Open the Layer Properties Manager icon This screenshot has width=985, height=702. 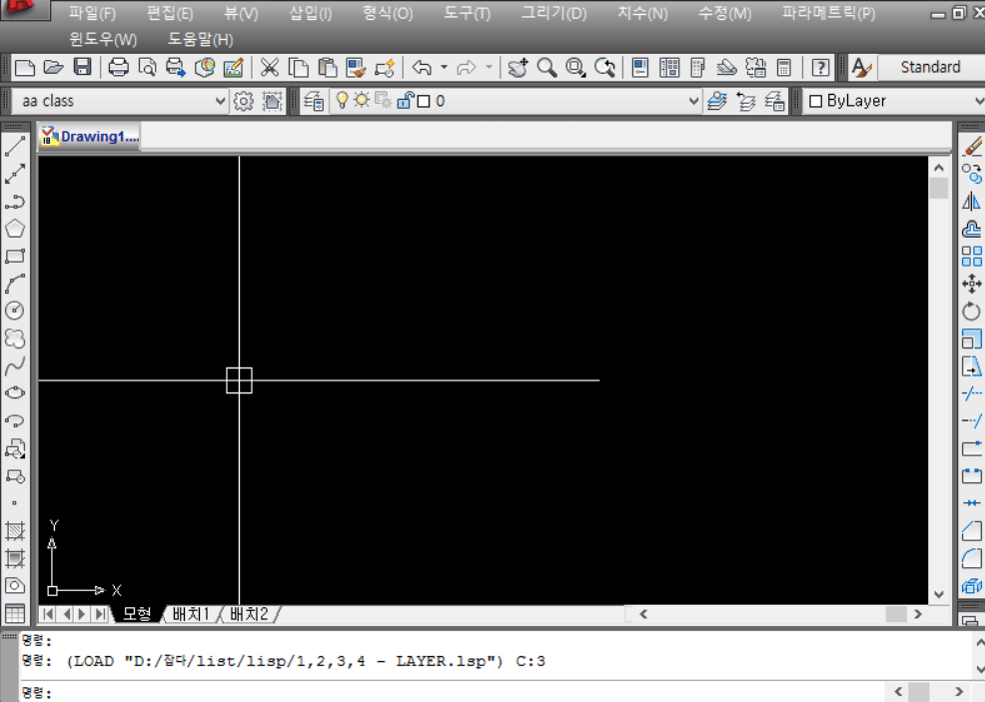pos(314,101)
